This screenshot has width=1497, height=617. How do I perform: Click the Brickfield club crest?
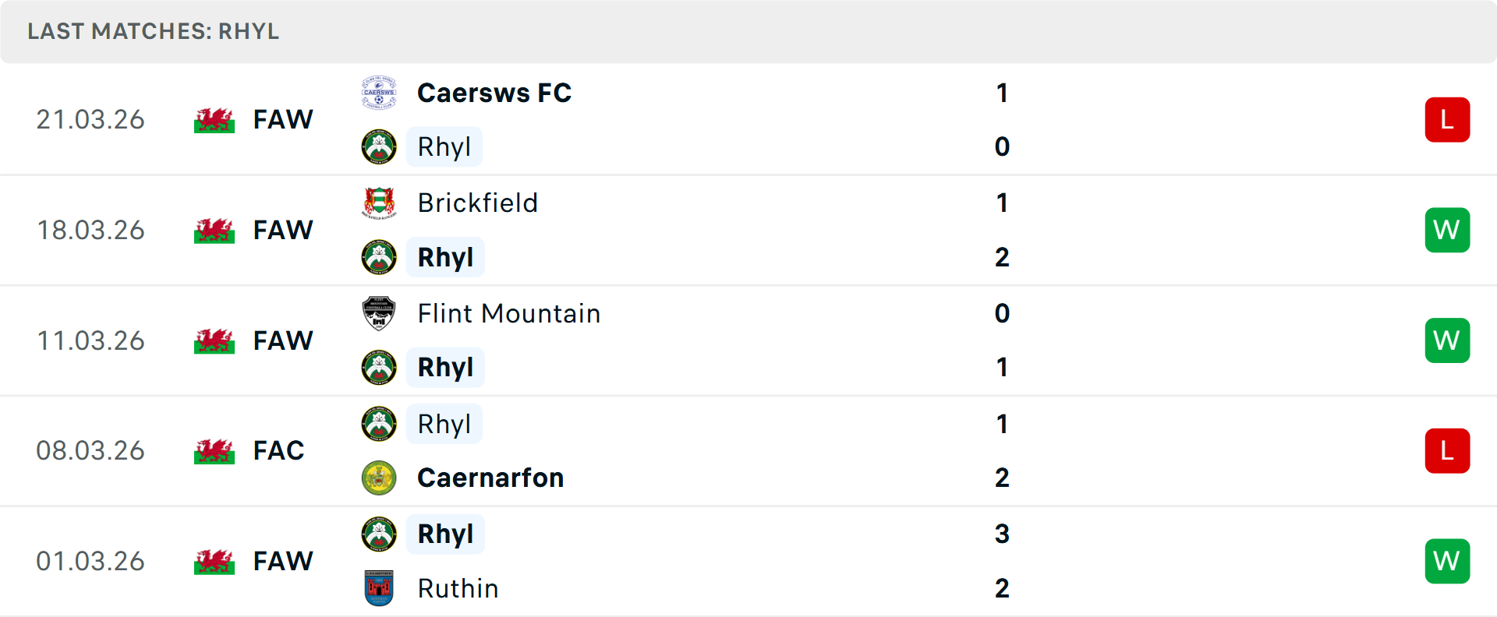(379, 203)
